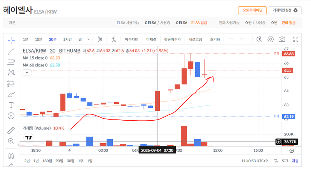The width and height of the screenshot is (311, 179).
Task: Toggle 자동 auto scale
Action: [295, 161]
